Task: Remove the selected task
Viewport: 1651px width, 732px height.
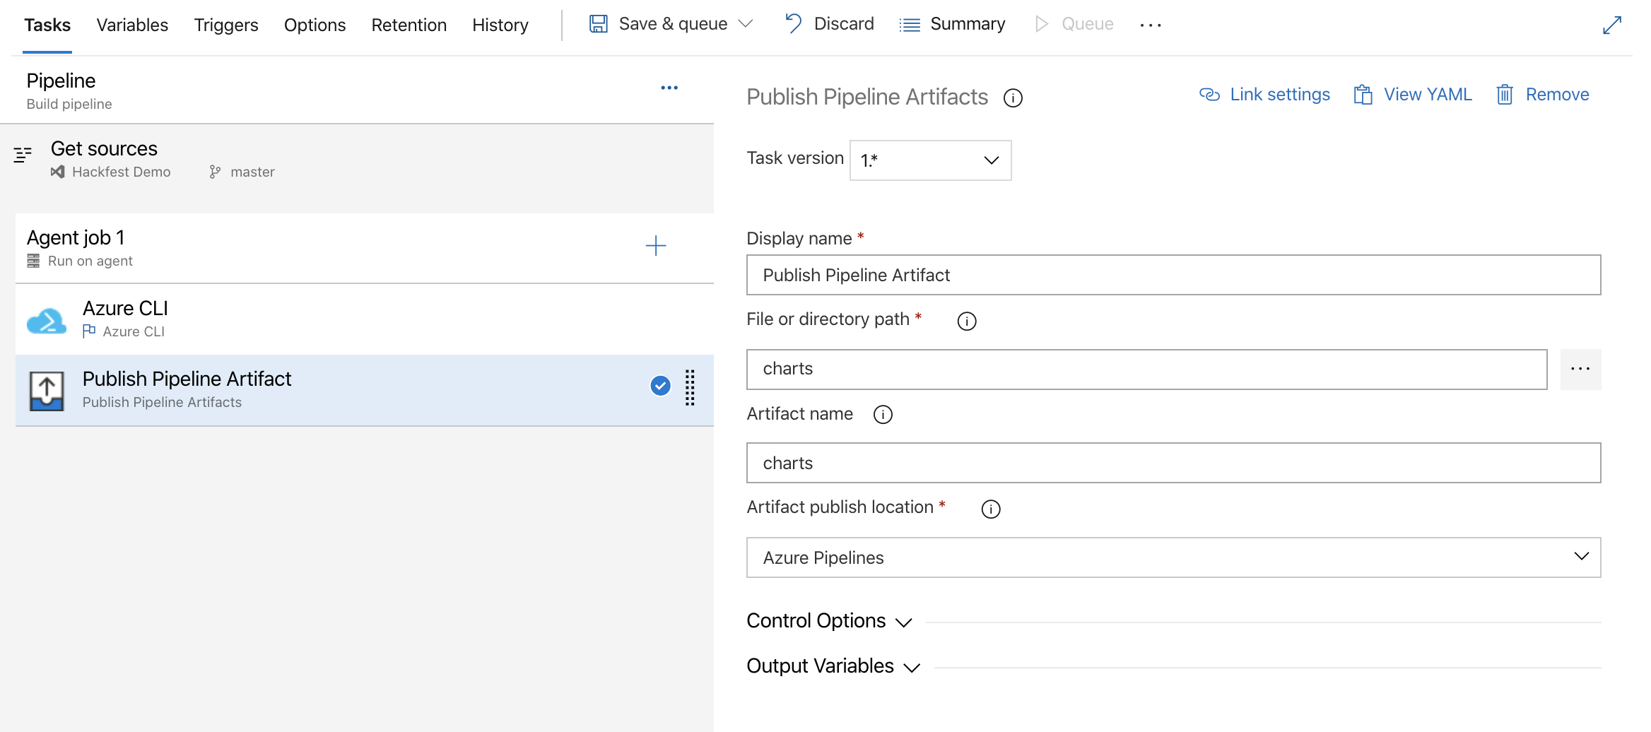Action: point(1543,95)
